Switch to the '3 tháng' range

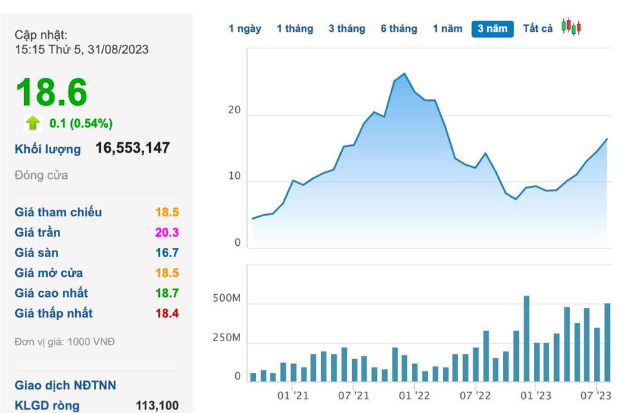tap(346, 28)
